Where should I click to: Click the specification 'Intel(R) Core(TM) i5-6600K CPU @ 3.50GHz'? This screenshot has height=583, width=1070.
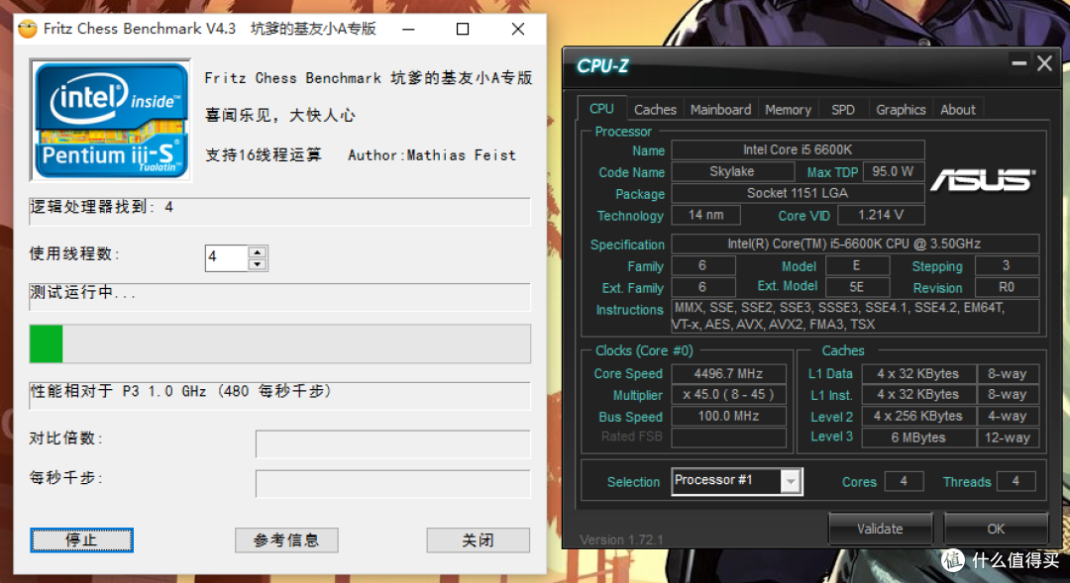pos(855,243)
